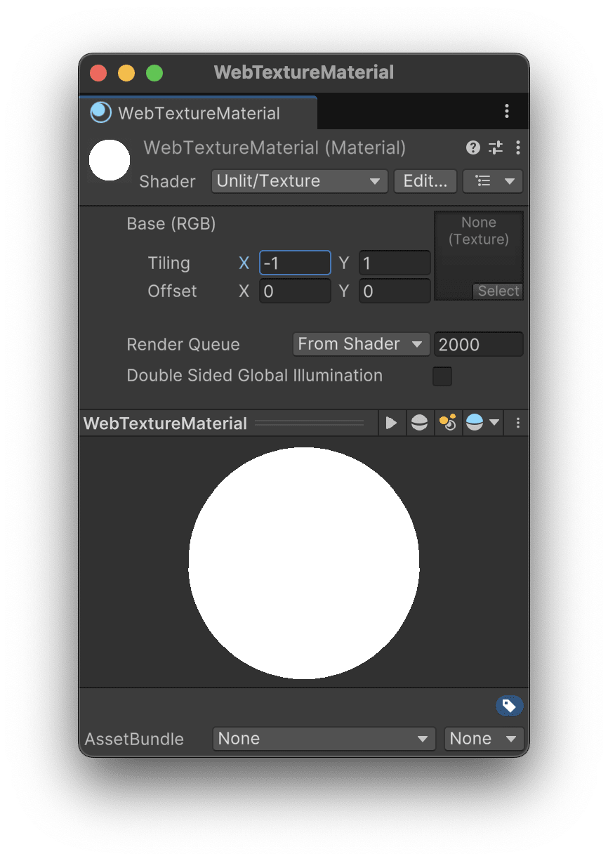The image size is (608, 861).
Task: Click the None (Texture) slot
Action: (479, 256)
